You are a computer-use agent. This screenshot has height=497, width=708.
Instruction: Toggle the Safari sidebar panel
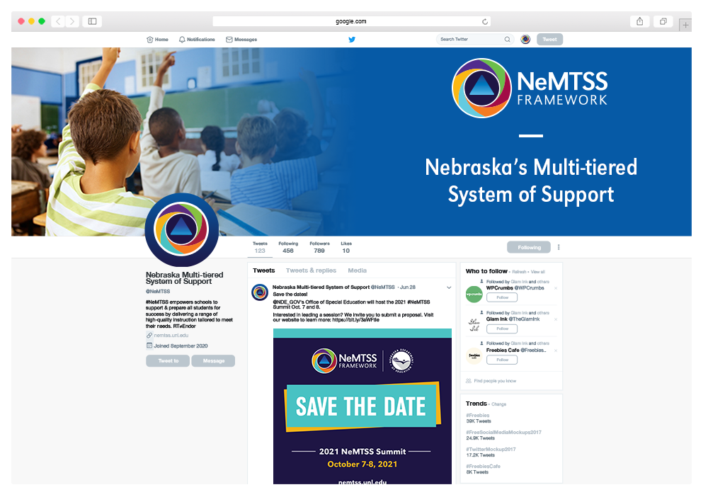[92, 21]
